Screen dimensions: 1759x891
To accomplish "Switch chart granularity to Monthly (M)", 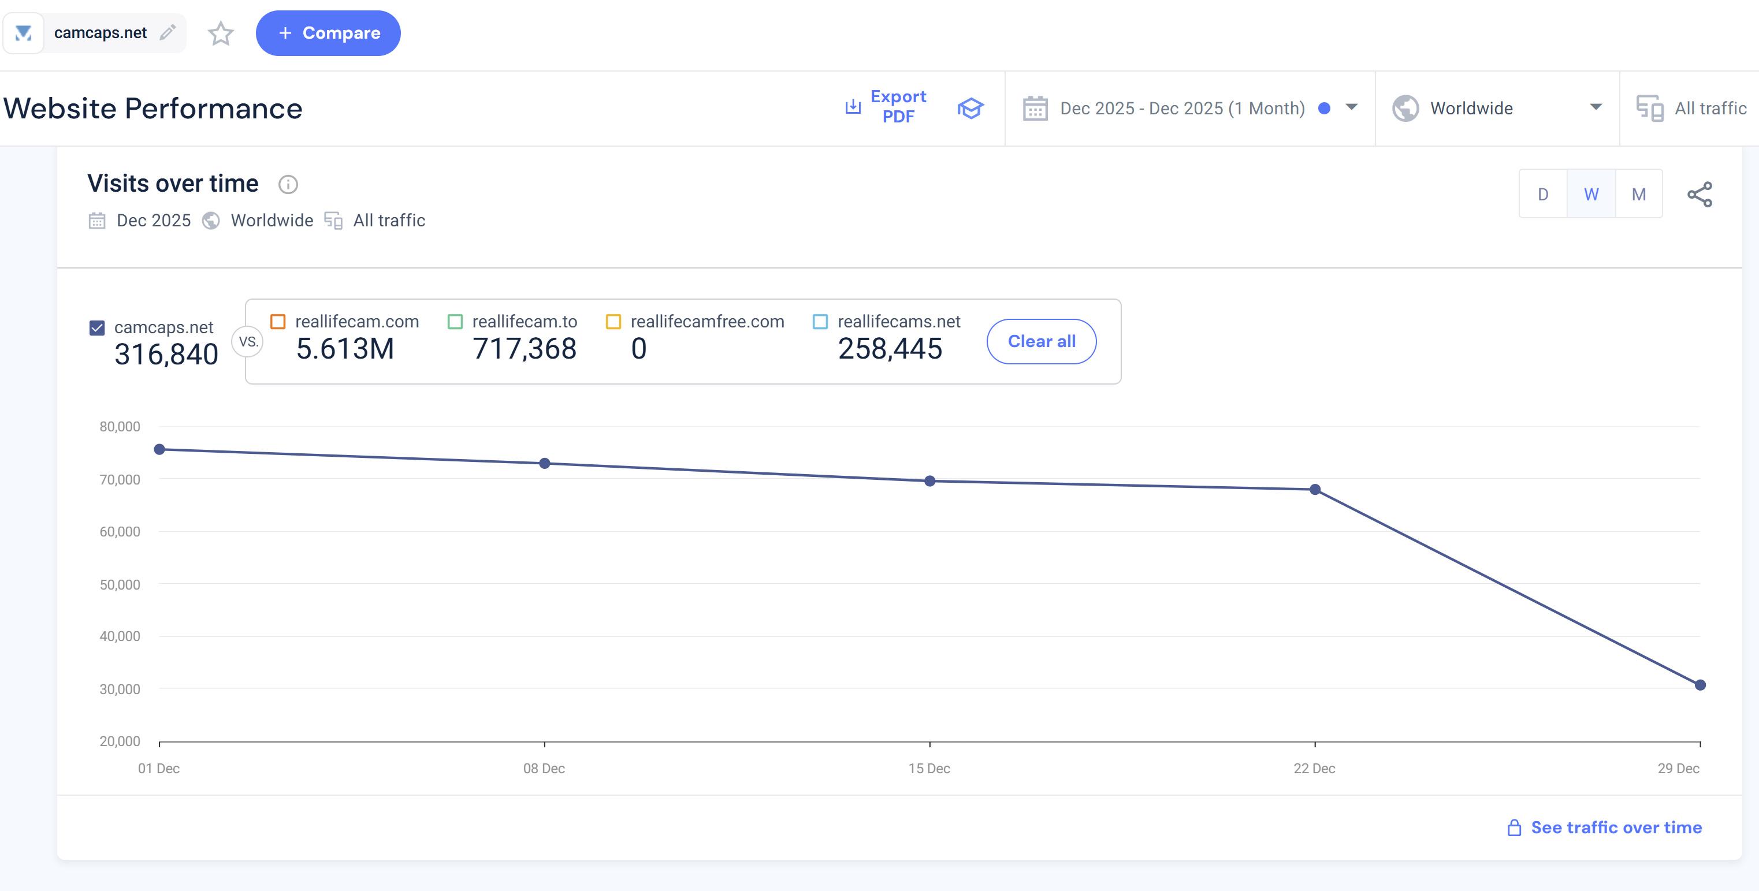I will click(x=1638, y=195).
